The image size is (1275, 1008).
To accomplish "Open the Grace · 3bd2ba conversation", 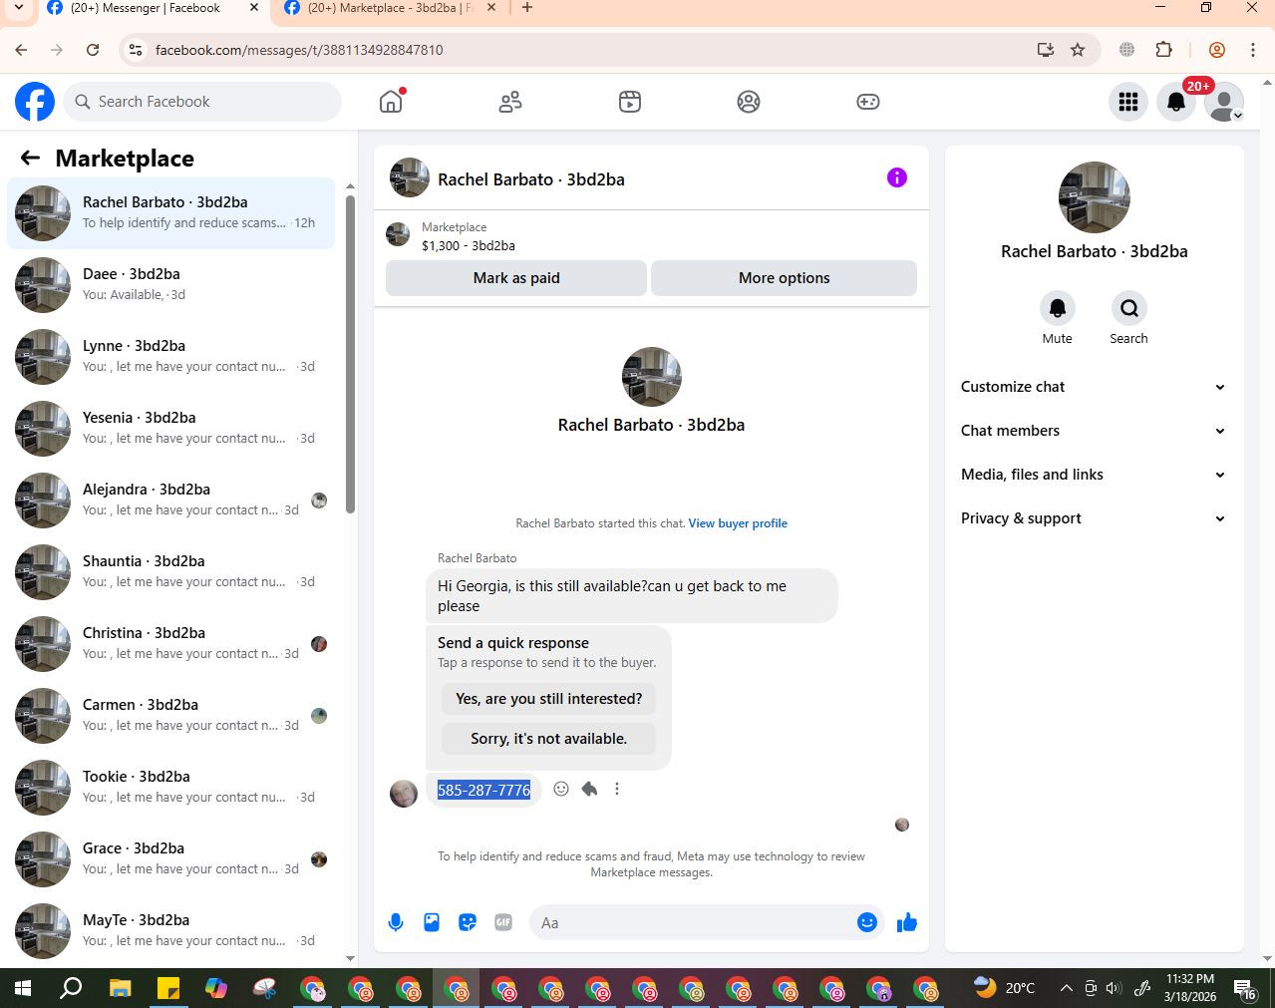I will 171,859.
